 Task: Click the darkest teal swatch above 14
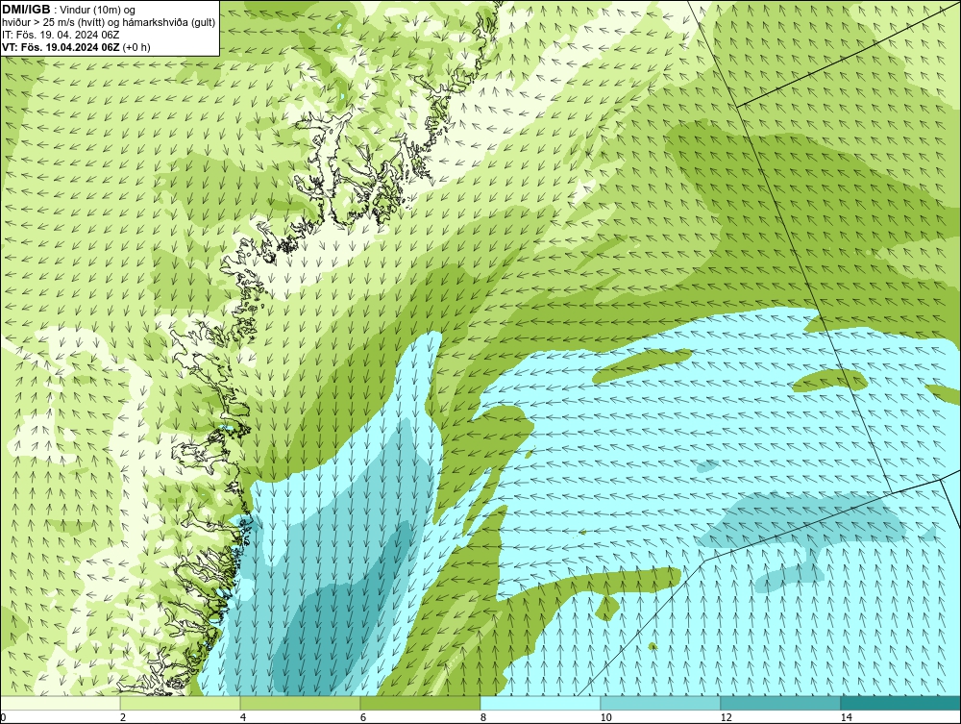click(901, 703)
